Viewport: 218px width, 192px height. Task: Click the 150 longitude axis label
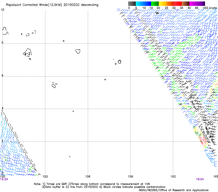tap(2, 177)
